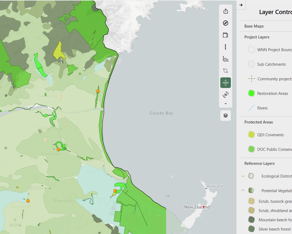Image resolution: width=292 pixels, height=234 pixels.
Task: Open the Base Maps section
Action: 254,26
